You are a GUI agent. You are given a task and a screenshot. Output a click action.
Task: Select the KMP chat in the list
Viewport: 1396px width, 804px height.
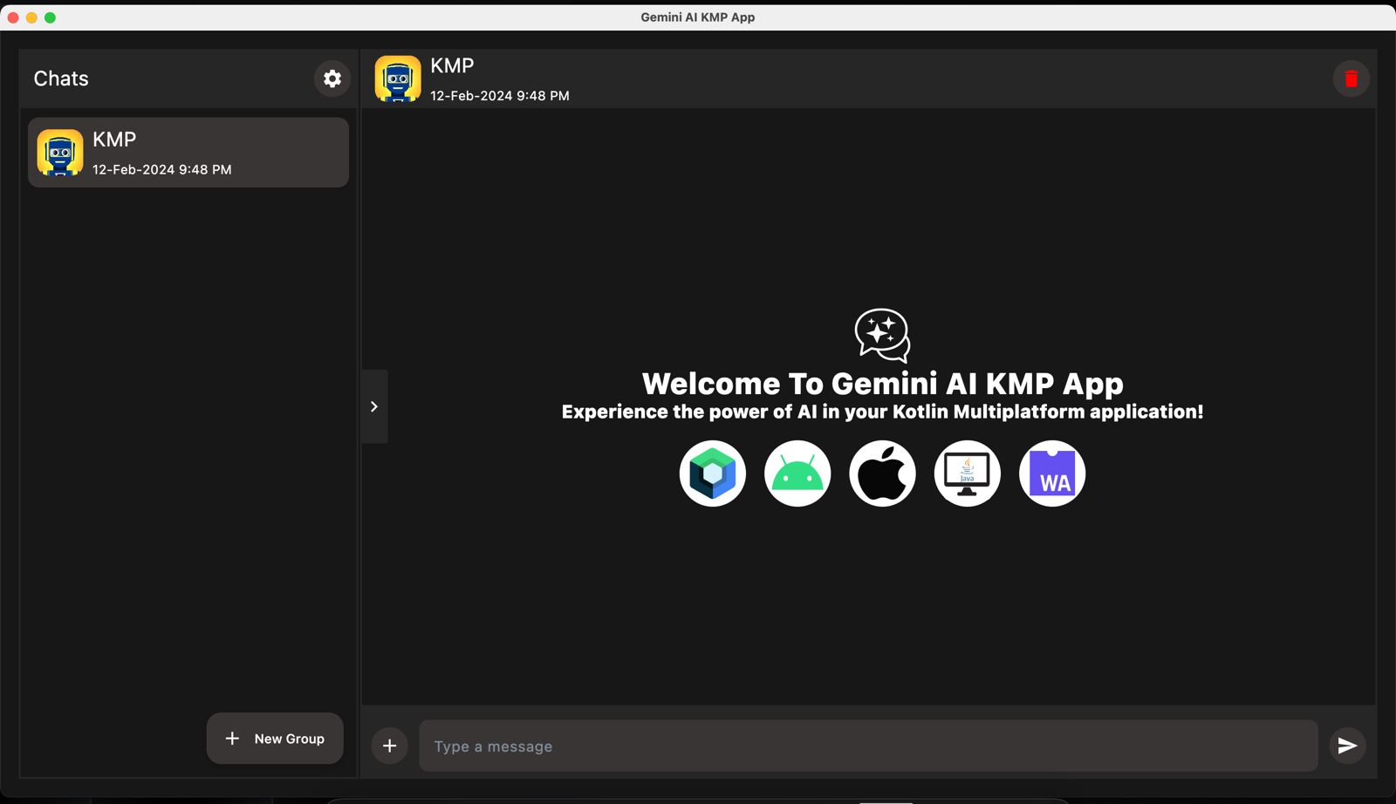tap(188, 153)
